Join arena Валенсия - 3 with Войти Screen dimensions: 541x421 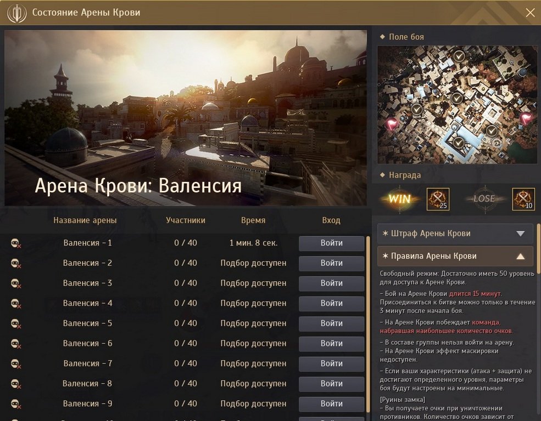(331, 283)
